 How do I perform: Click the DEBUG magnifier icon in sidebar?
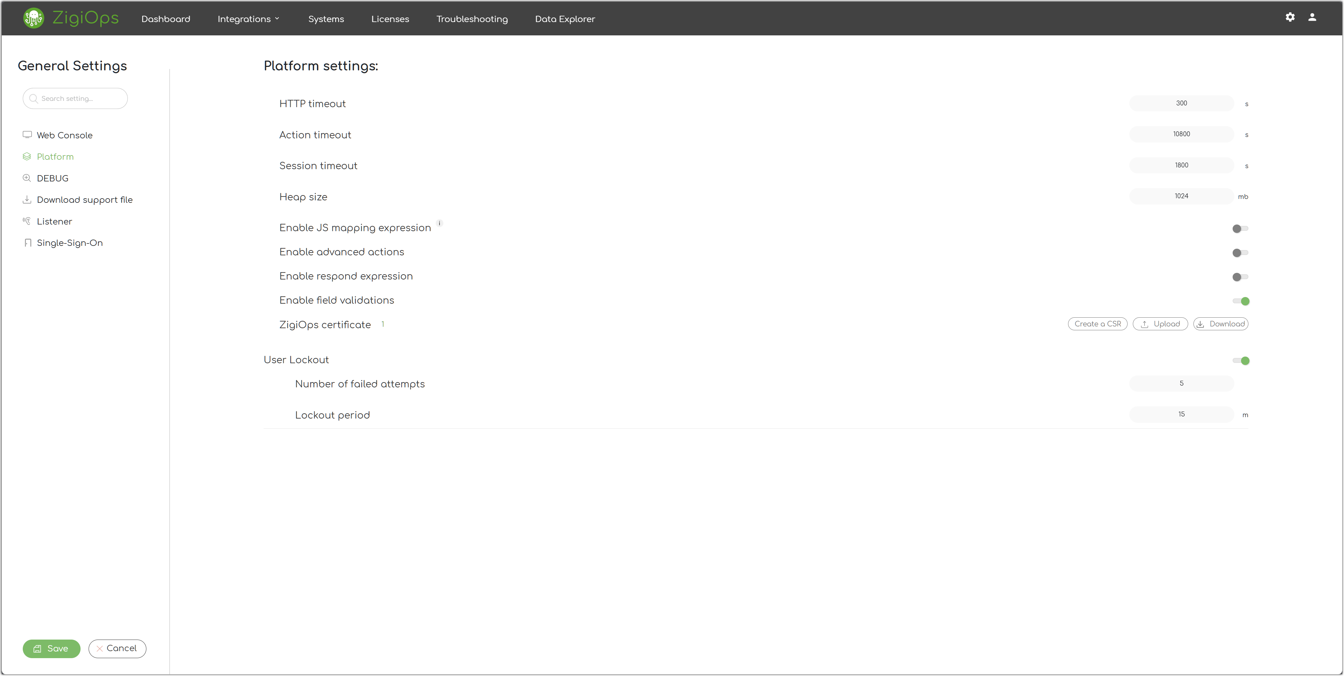(x=27, y=178)
